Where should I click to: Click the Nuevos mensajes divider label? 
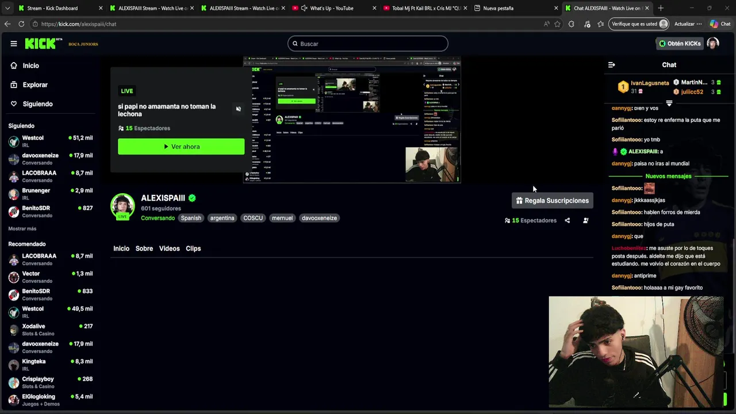coord(668,176)
